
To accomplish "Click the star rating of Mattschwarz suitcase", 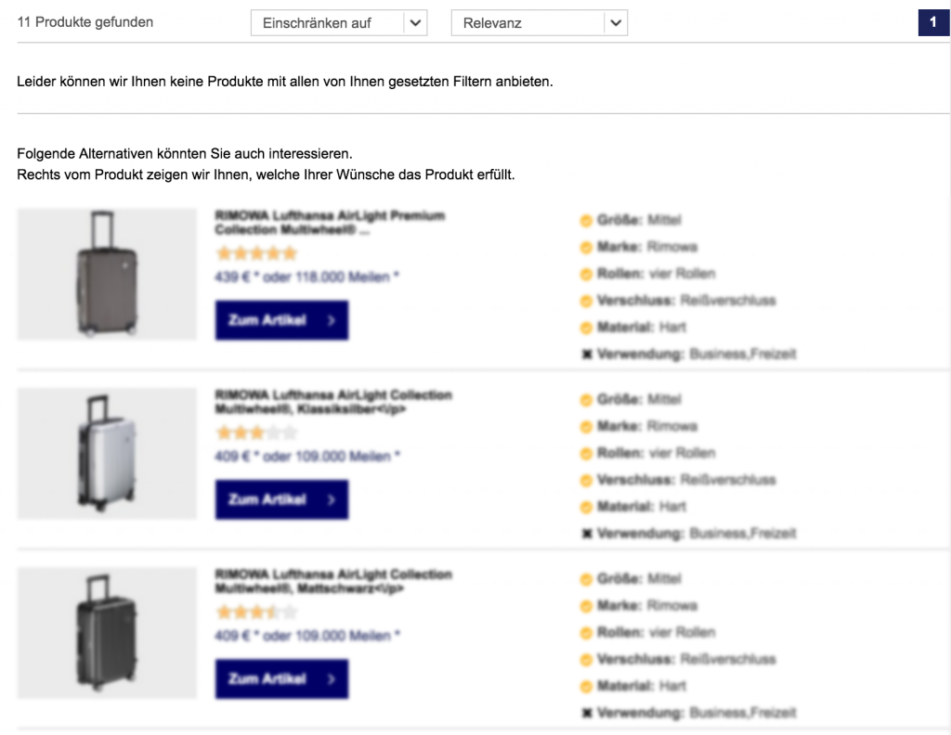I will pyautogui.click(x=256, y=612).
